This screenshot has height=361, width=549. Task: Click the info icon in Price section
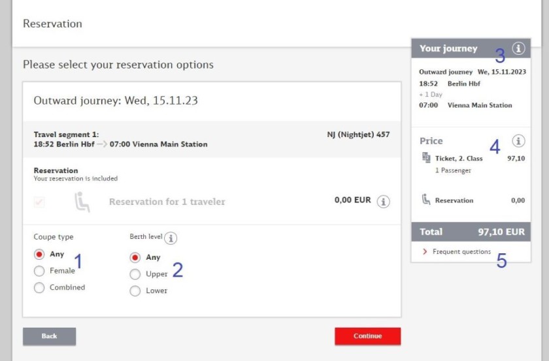518,141
